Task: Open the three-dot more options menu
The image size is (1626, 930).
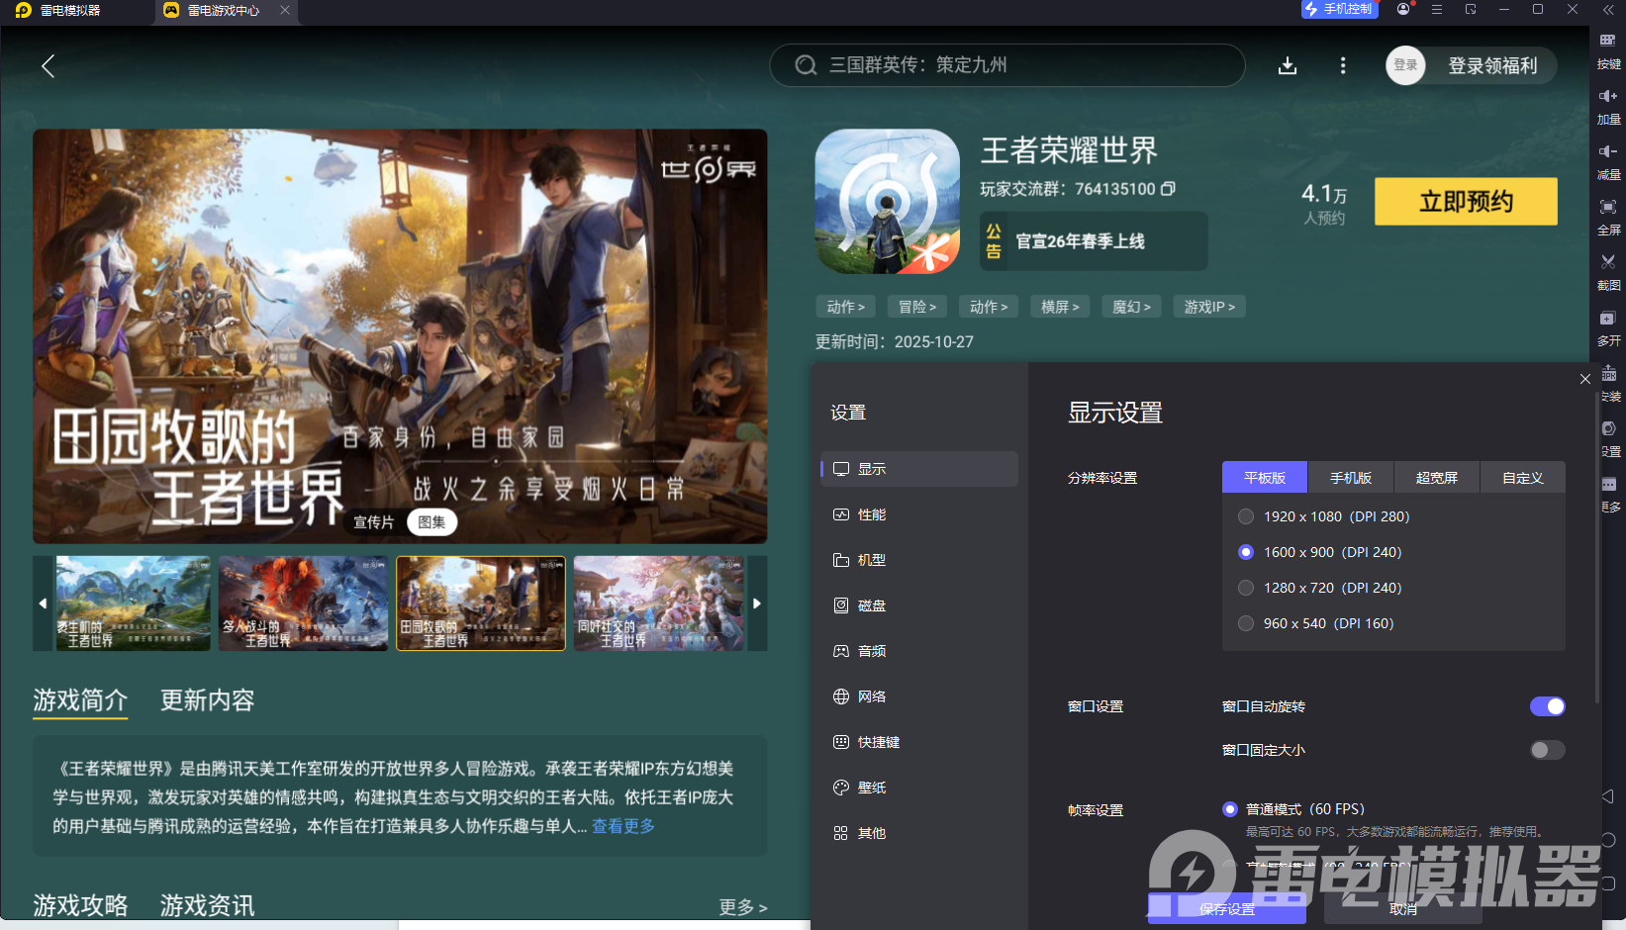Action: tap(1343, 65)
